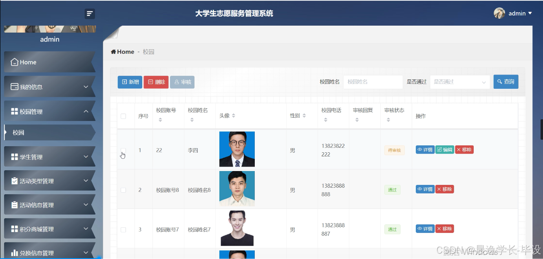
Task: Tick the select-all header checkbox
Action: [124, 116]
